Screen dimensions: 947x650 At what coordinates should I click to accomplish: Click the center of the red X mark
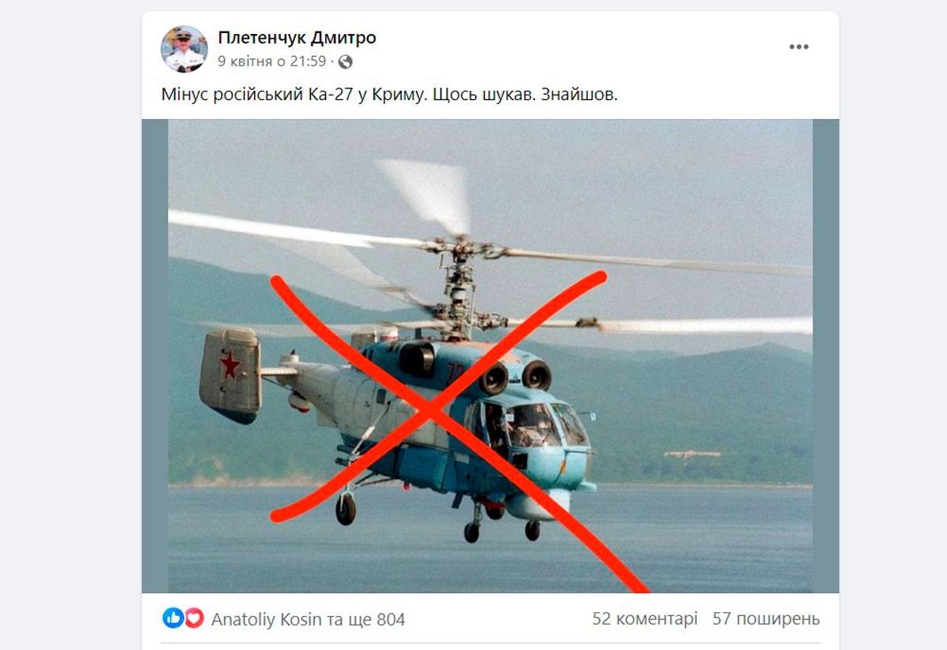pos(433,411)
